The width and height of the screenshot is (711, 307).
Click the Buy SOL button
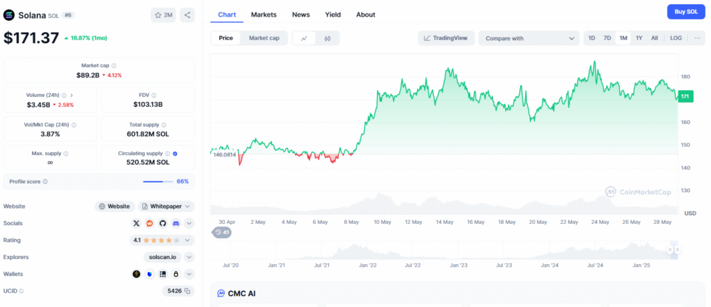686,12
